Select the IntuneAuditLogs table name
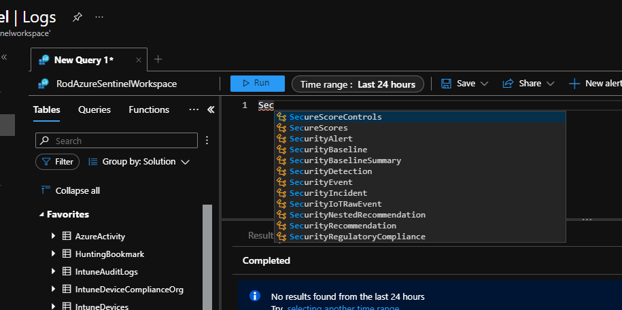This screenshot has width=622, height=310. coord(106,272)
